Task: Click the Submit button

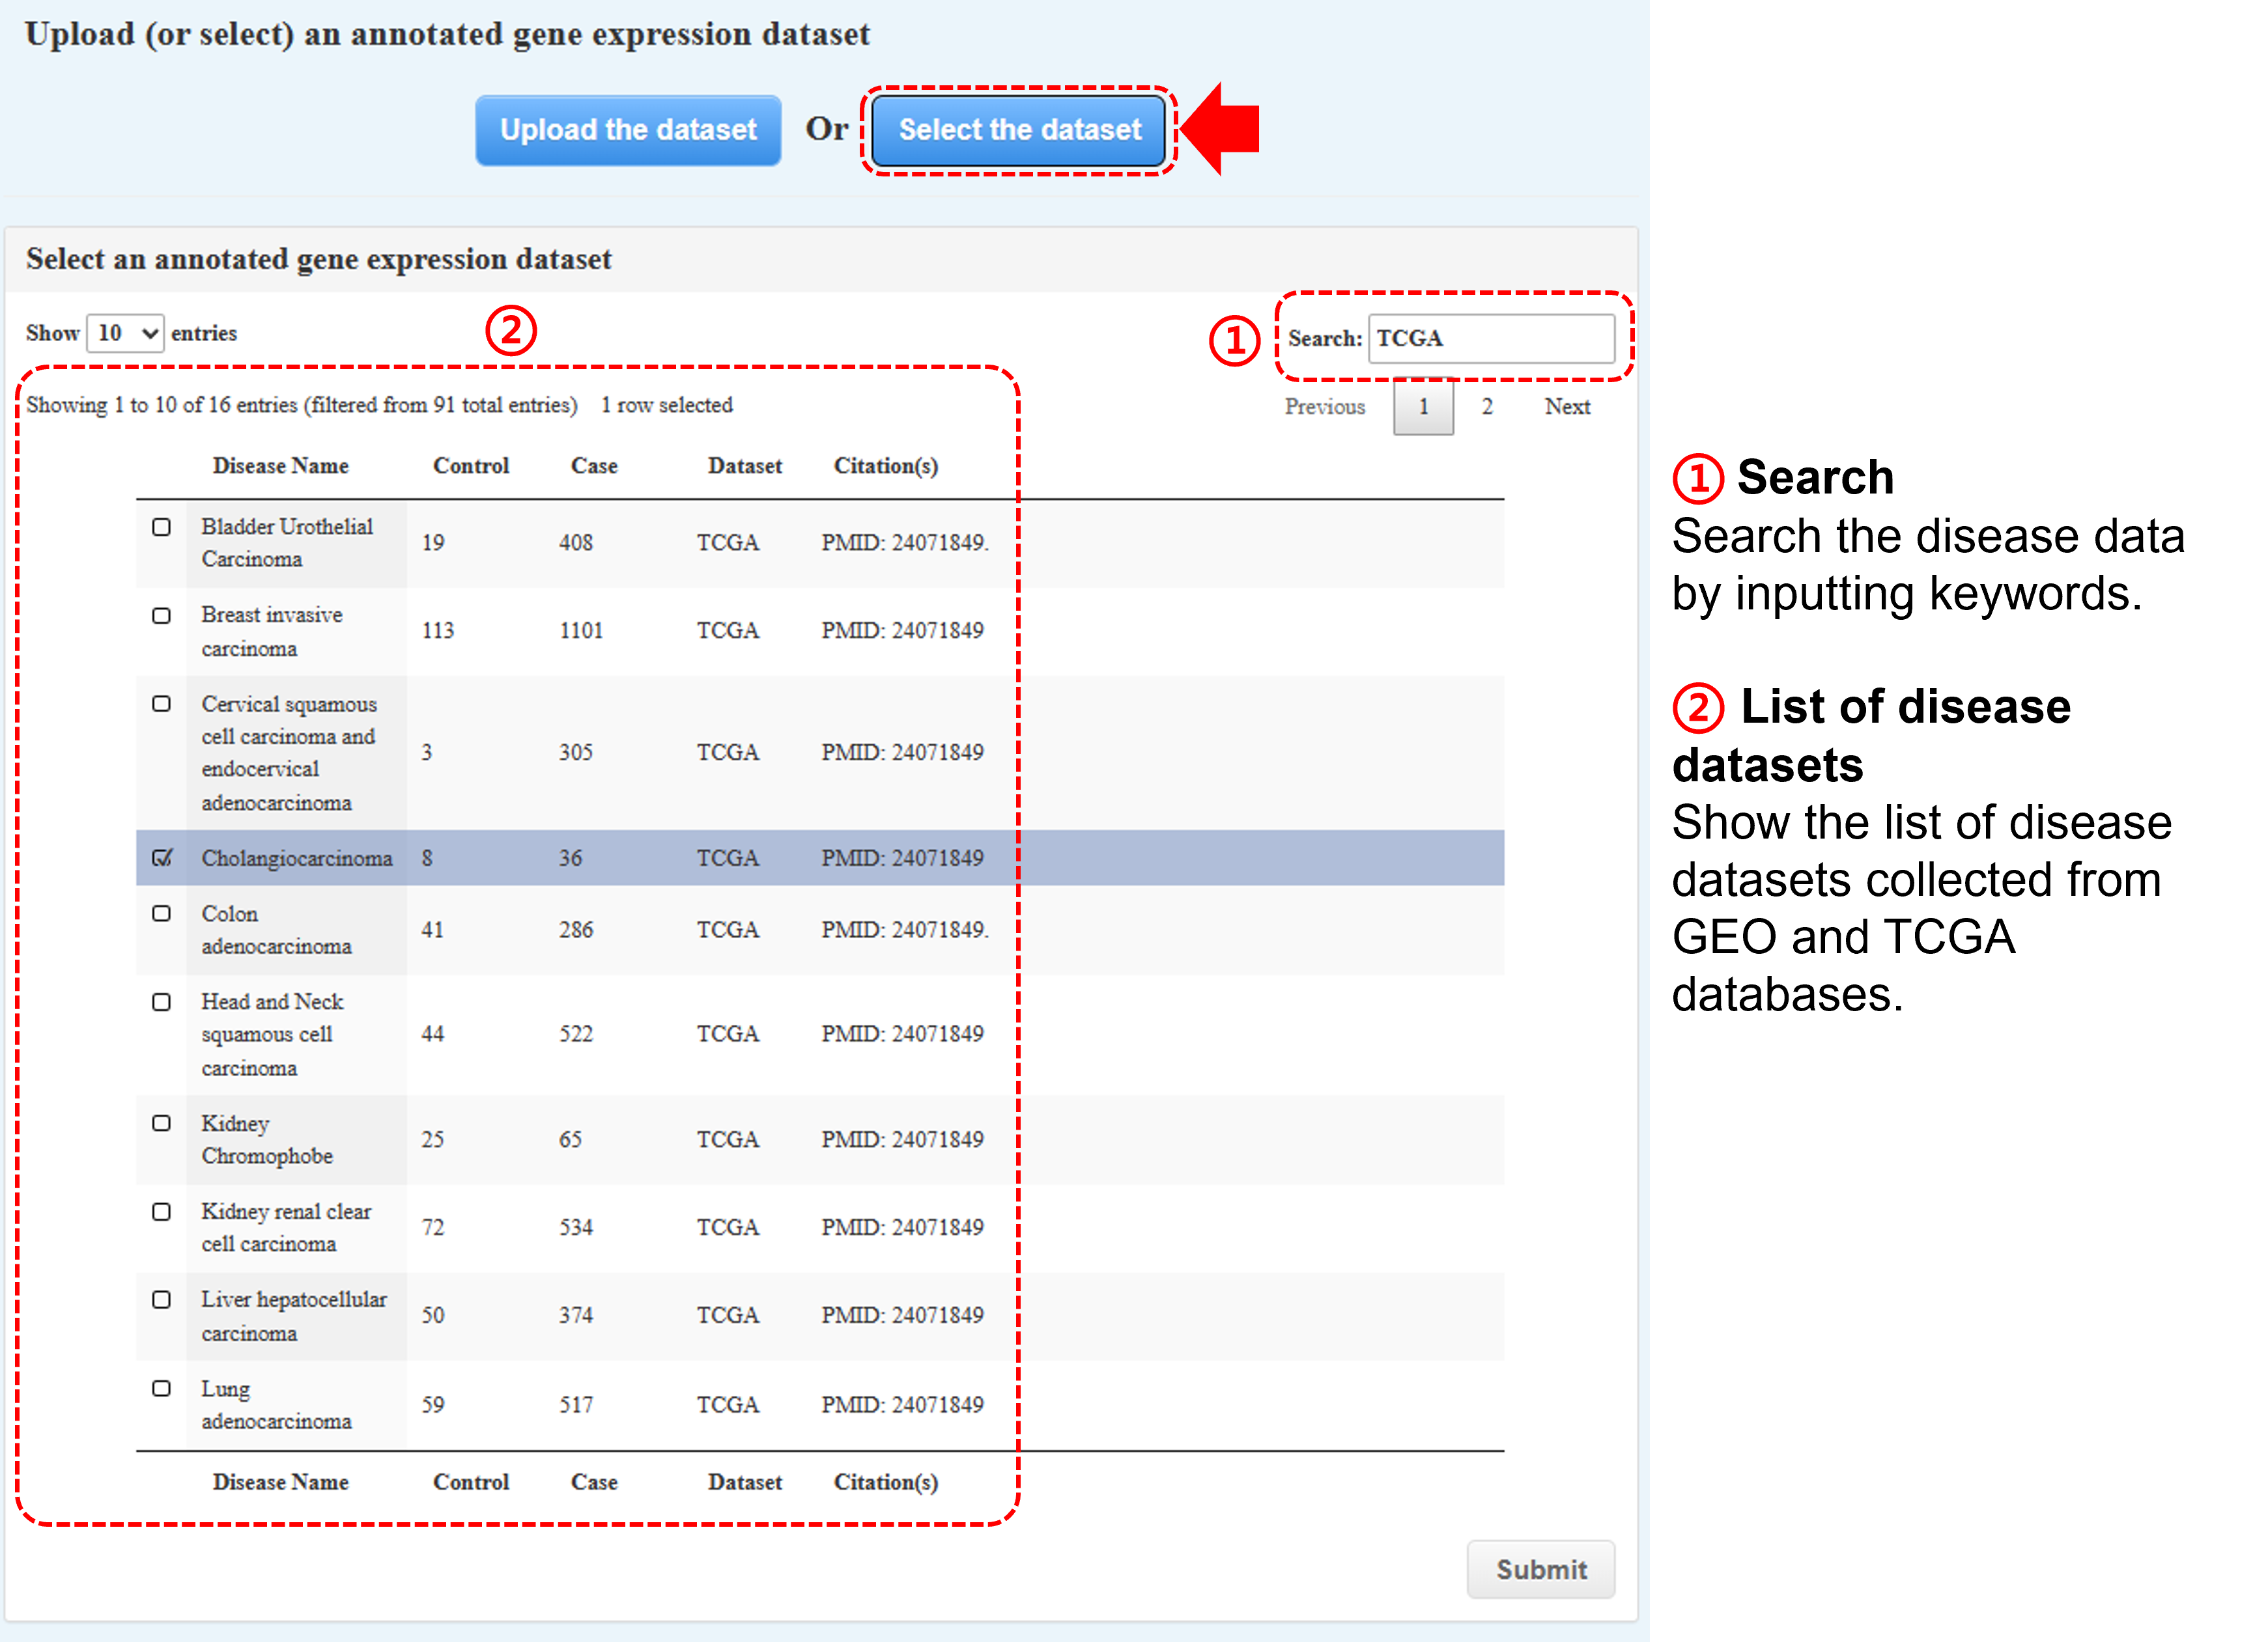Action: point(1540,1569)
